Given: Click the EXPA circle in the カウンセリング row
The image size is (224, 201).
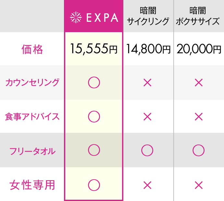Looking at the screenshot, I should tap(94, 82).
